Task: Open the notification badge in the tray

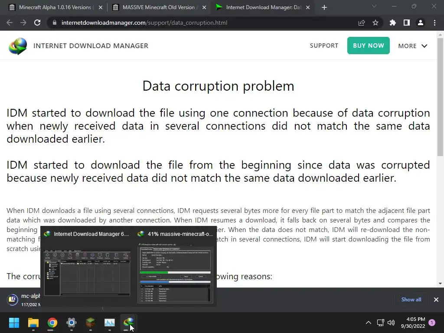Action: point(432,323)
